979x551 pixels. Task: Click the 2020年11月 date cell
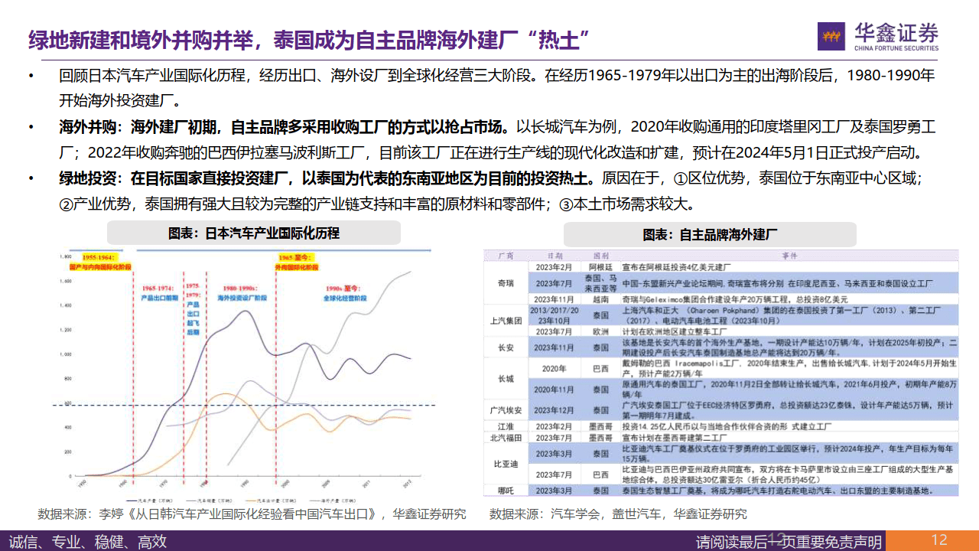[555, 389]
